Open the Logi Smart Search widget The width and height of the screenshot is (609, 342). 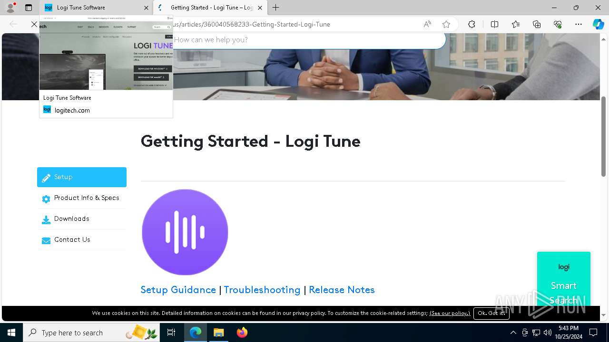564,279
